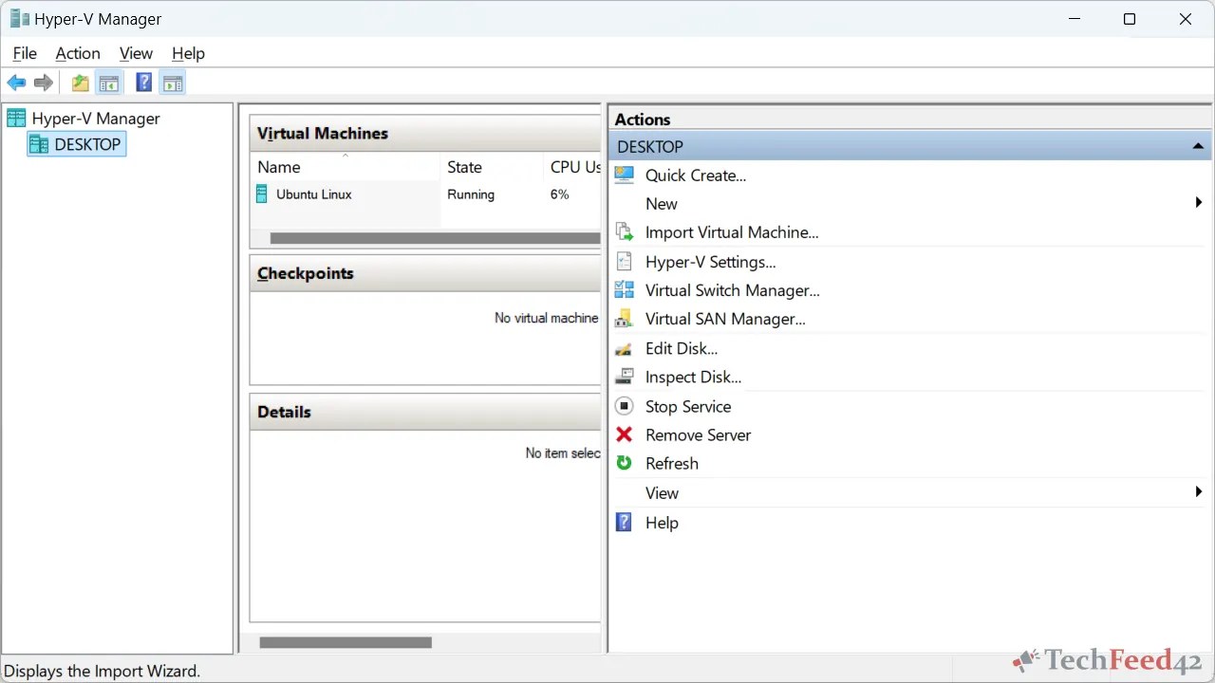Click the 6% CPU usage value

[x=559, y=194]
